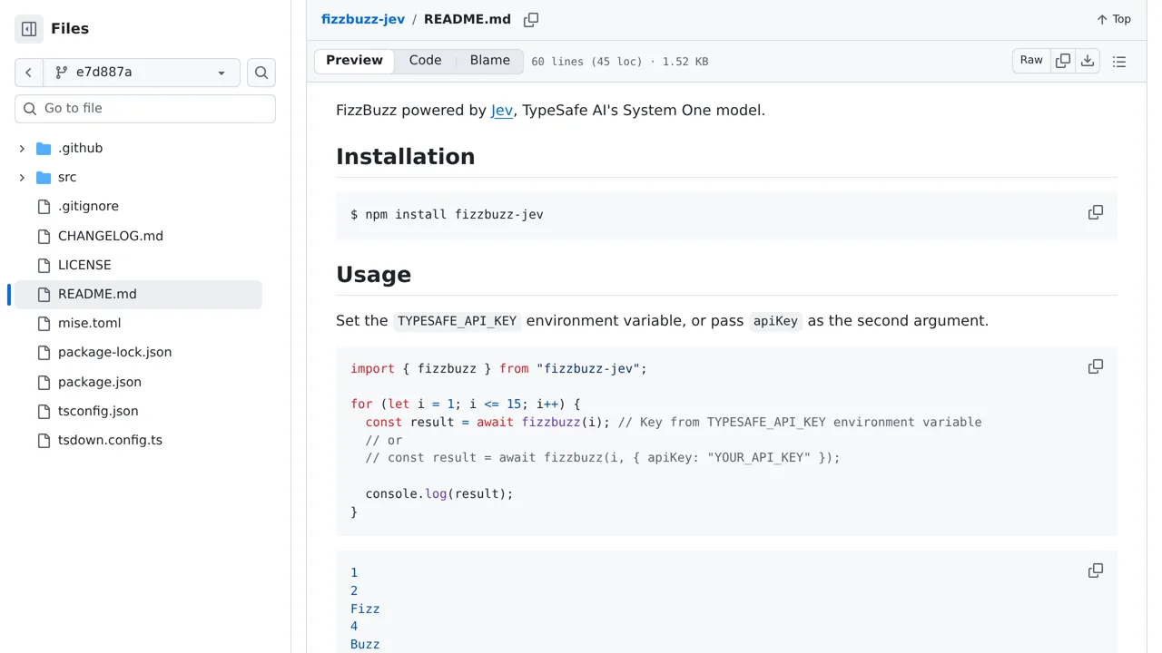
Task: Click the CHANGELOG.md file icon
Action: click(x=44, y=236)
